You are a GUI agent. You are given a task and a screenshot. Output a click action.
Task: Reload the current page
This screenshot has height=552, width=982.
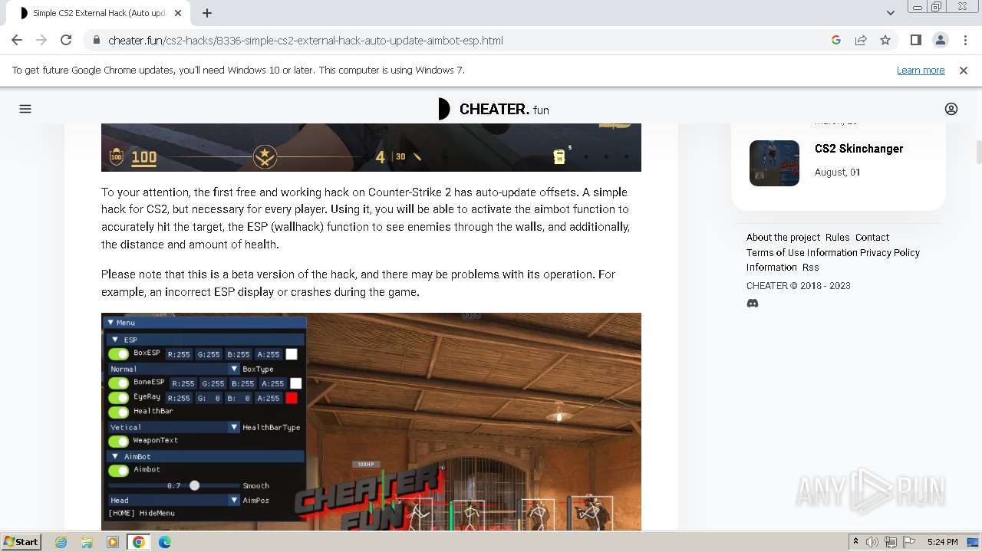tap(66, 40)
